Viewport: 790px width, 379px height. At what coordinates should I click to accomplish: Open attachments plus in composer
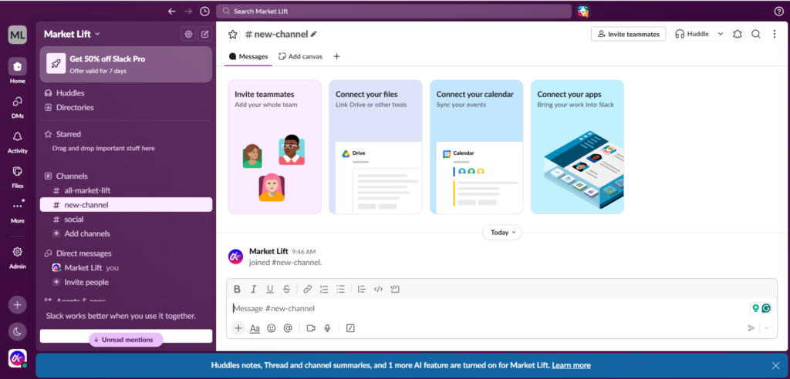tap(238, 328)
